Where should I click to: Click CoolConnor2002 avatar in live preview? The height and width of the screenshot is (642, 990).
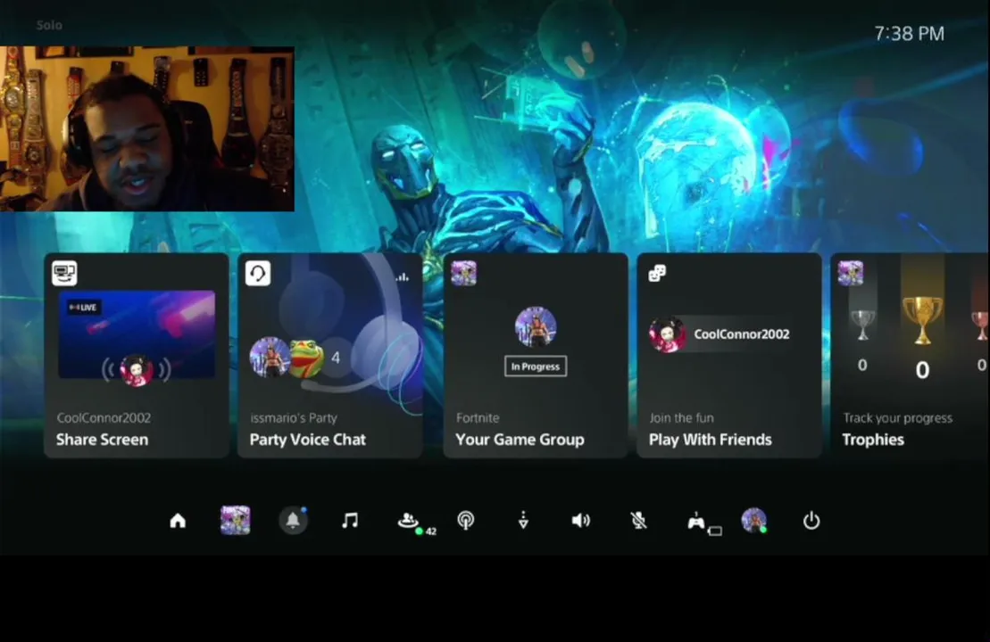[x=137, y=370]
